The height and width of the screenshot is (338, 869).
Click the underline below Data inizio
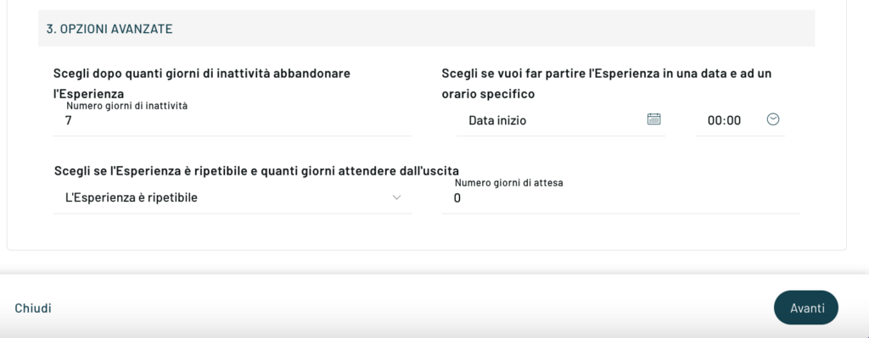coord(561,136)
